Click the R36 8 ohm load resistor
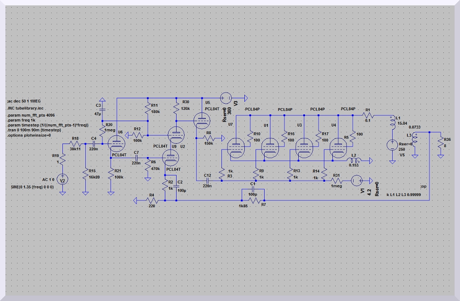The width and height of the screenshot is (460, 301). [x=440, y=144]
